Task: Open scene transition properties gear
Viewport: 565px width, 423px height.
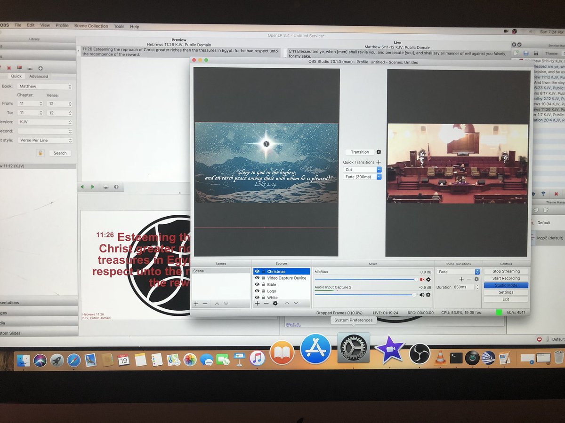Action: 476,279
